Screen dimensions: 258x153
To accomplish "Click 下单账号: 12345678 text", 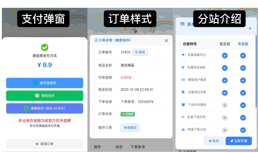I will pos(137,102).
